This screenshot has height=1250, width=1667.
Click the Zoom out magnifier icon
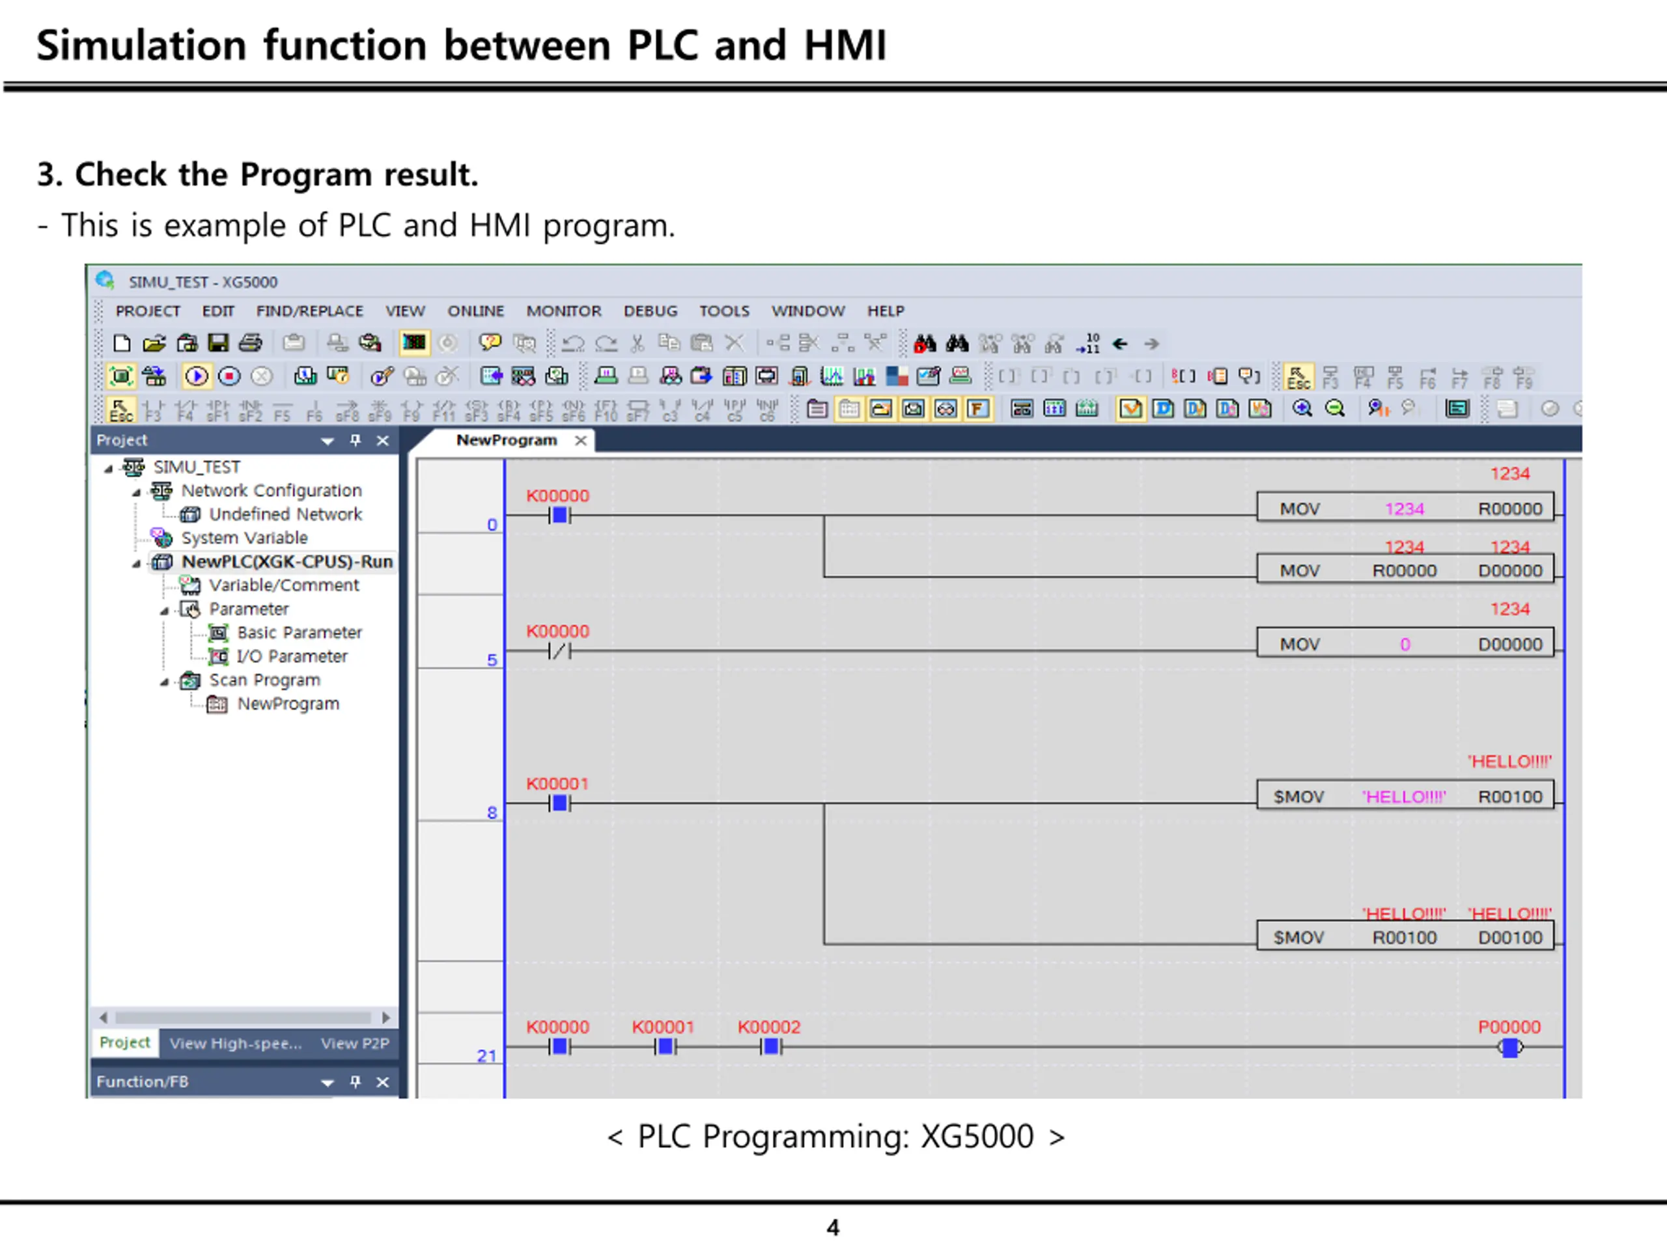pyautogui.click(x=1334, y=408)
